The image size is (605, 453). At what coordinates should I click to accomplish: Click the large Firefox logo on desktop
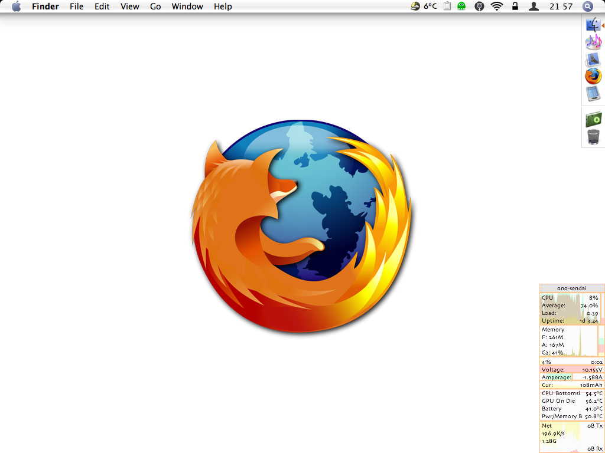301,226
